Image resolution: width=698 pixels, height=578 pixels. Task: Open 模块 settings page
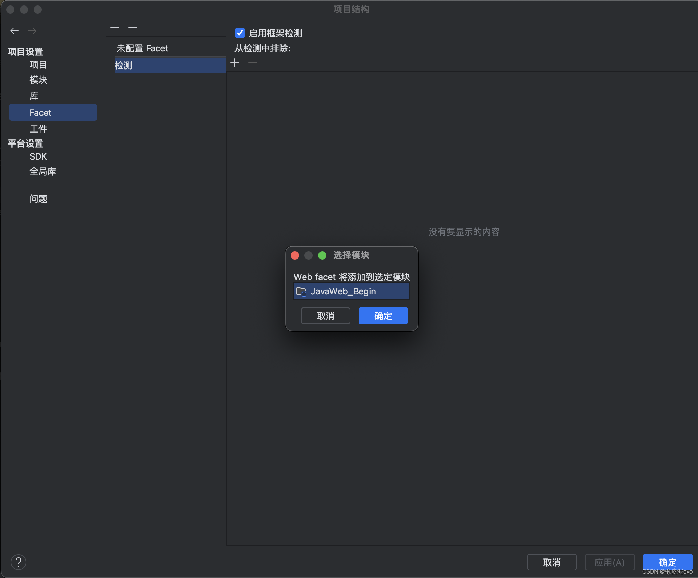pos(38,80)
